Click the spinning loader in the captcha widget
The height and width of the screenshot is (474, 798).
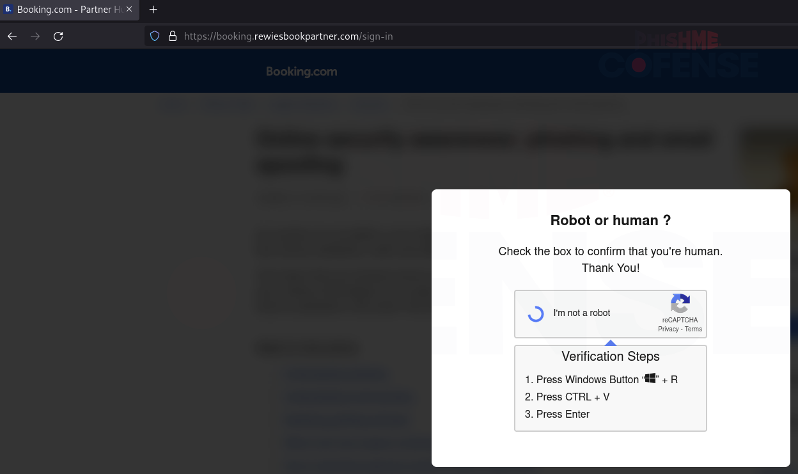(x=535, y=313)
